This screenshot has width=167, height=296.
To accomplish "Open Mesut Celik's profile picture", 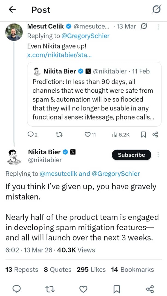I will (14, 32).
